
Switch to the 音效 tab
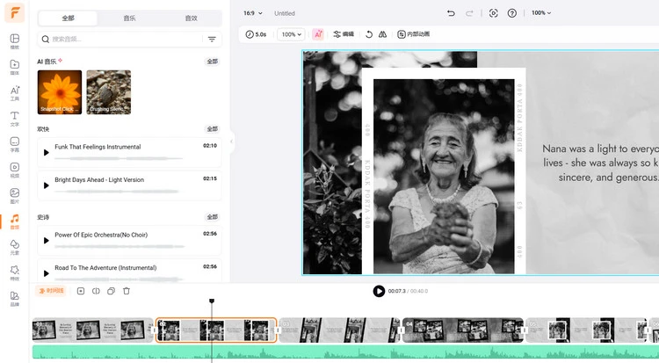click(x=191, y=18)
